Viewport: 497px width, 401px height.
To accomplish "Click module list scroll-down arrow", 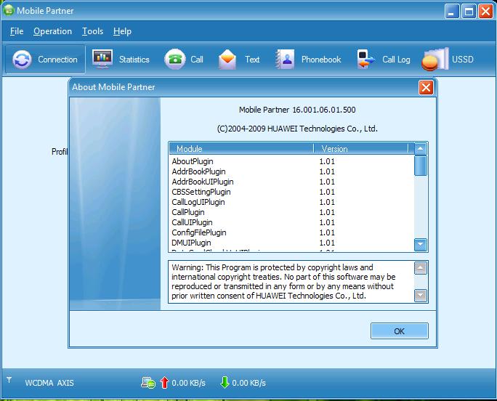I will (420, 244).
